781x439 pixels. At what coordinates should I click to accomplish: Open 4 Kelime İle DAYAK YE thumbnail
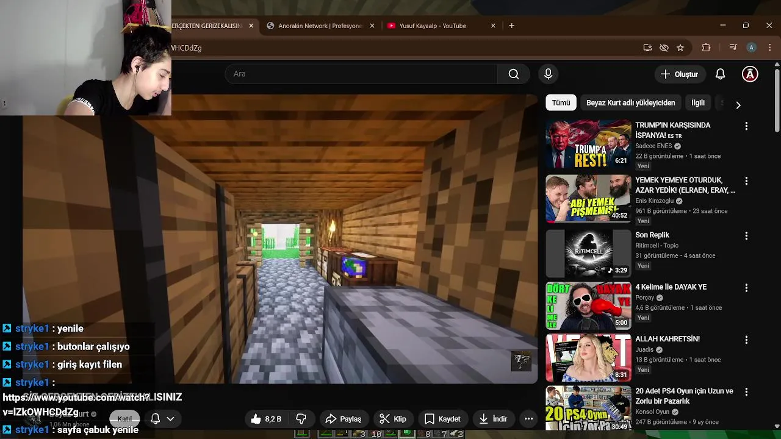(588, 305)
